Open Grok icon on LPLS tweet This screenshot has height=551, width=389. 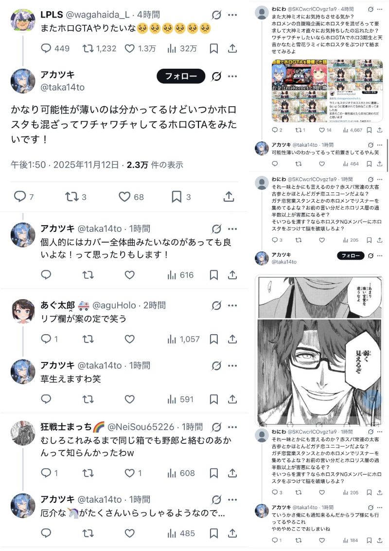point(216,15)
